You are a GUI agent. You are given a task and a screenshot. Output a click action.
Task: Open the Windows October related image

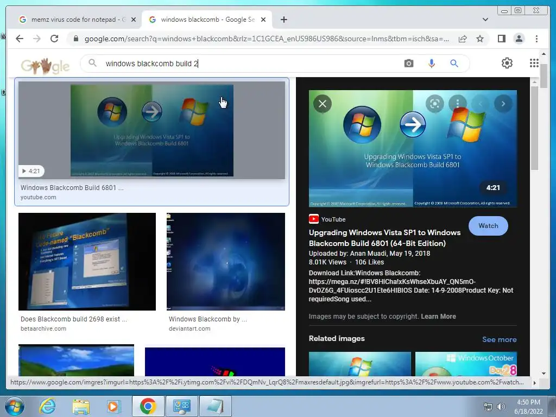[x=466, y=364]
